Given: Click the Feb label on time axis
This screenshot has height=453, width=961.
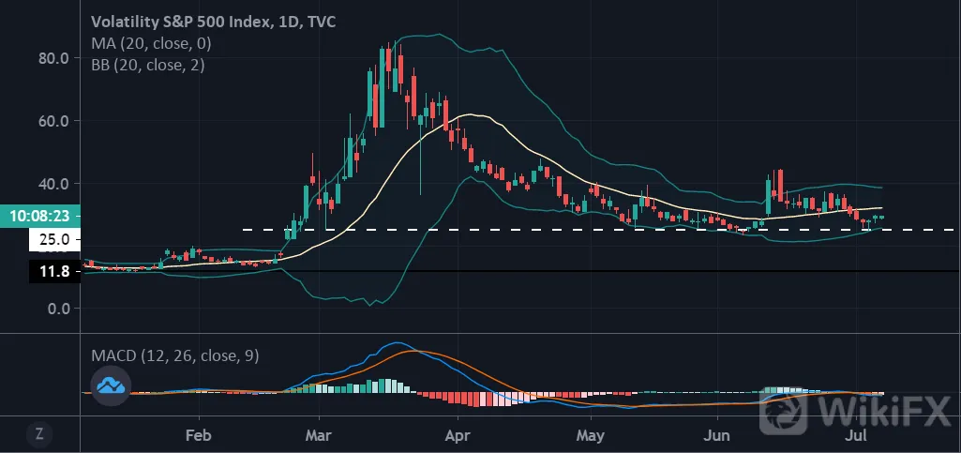Looking at the screenshot, I should tap(199, 436).
